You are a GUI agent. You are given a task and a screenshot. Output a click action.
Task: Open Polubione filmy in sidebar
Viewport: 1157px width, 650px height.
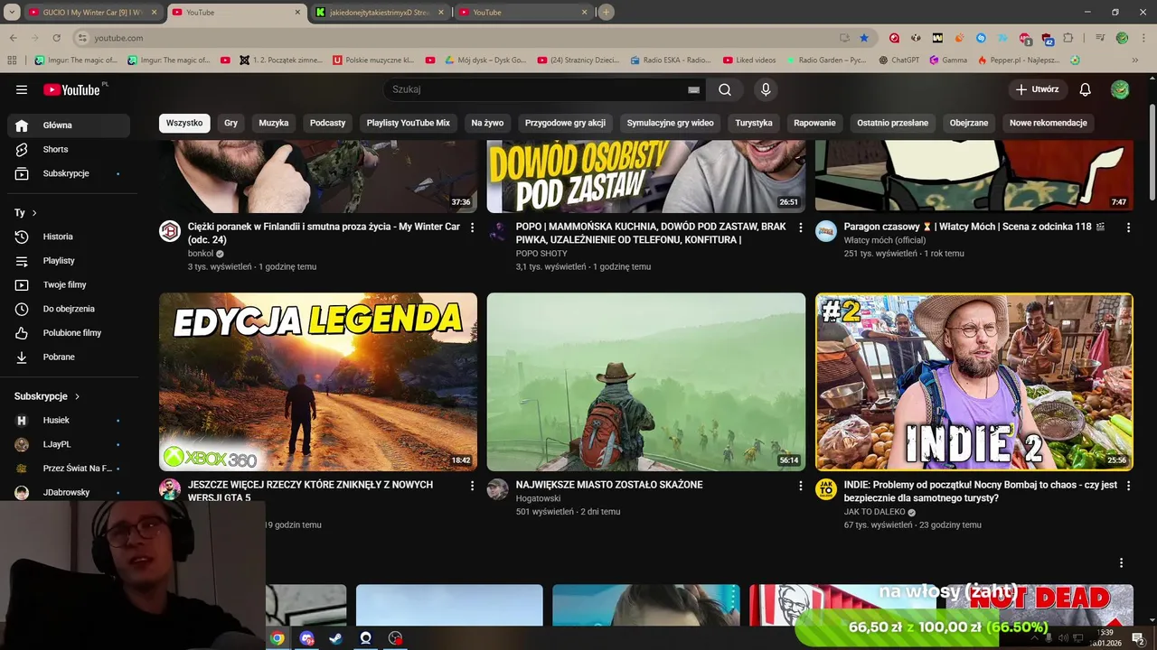tap(69, 333)
